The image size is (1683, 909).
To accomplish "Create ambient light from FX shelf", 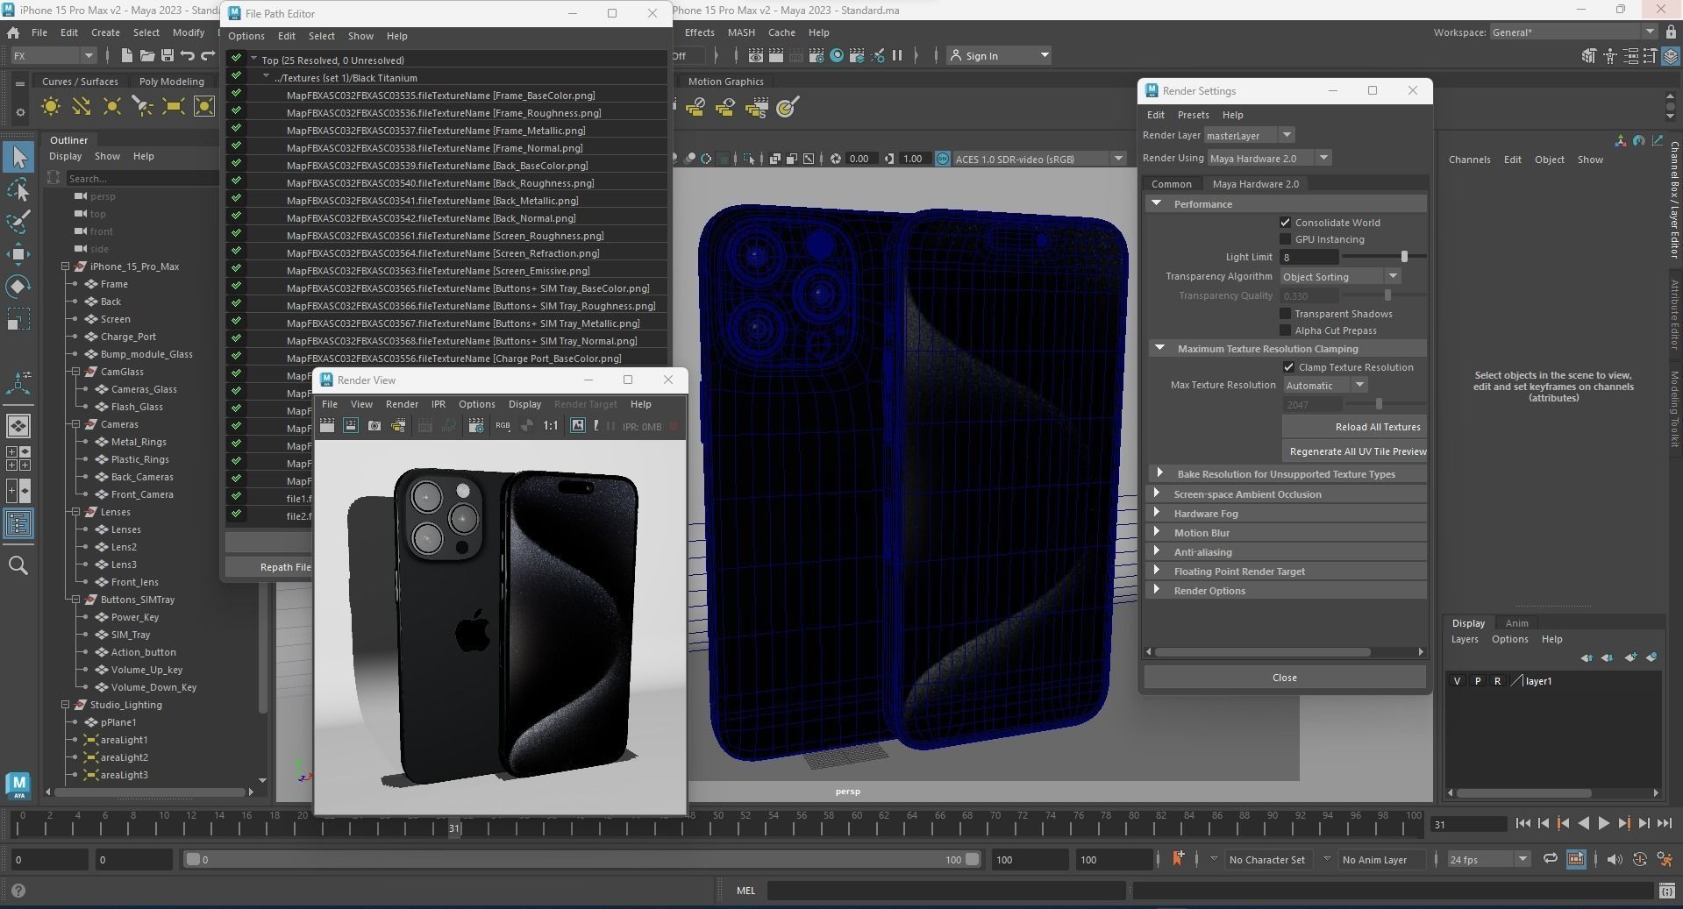I will click(x=51, y=107).
